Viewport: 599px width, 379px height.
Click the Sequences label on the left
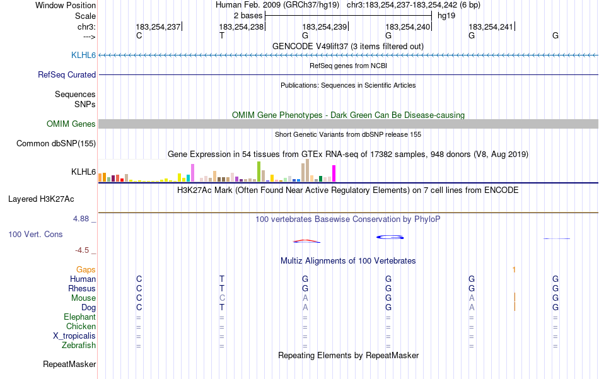coord(75,94)
